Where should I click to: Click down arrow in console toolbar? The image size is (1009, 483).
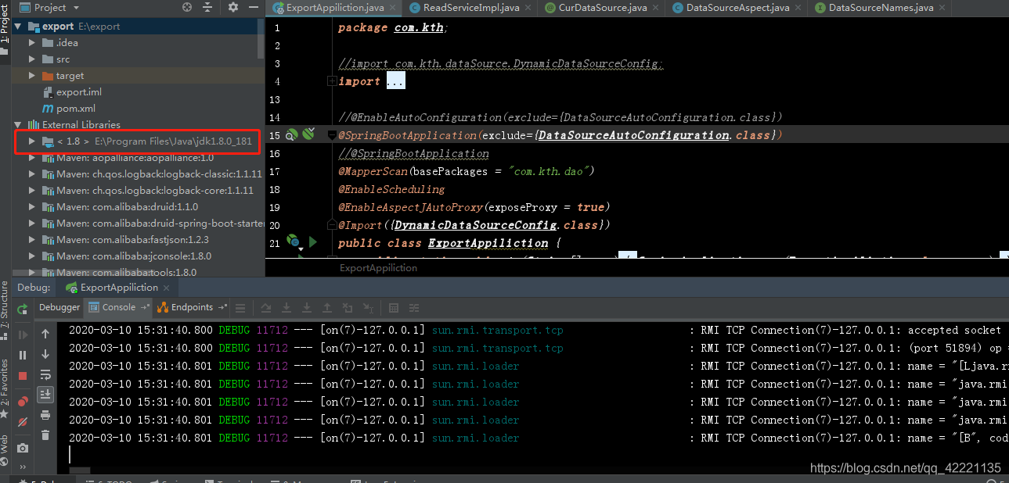pos(45,354)
